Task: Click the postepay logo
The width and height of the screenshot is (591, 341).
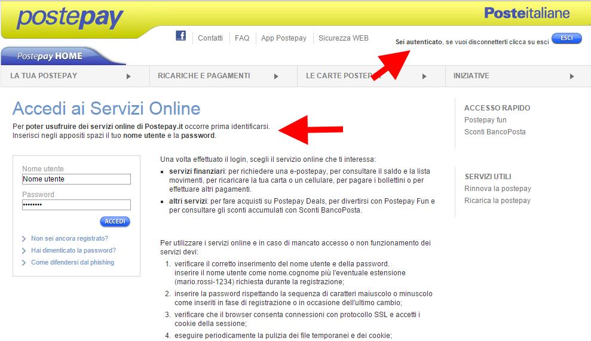Action: (x=70, y=18)
